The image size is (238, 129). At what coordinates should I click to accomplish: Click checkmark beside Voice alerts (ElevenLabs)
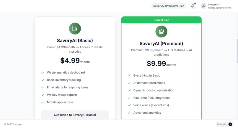click(129, 105)
